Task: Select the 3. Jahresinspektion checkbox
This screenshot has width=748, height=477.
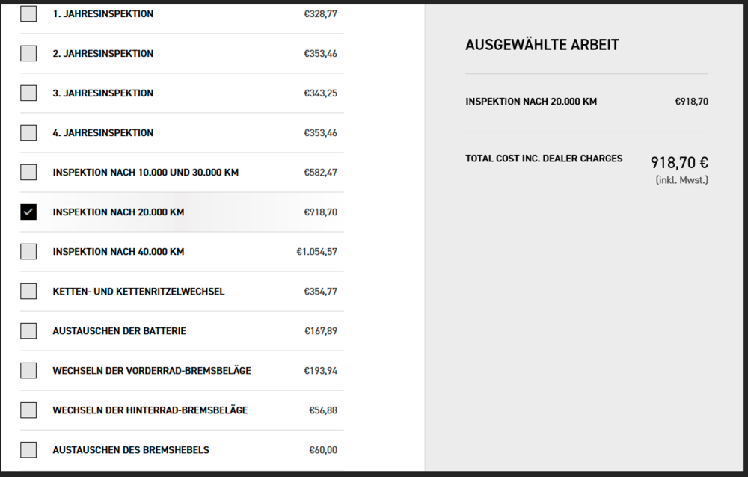Action: point(28,93)
